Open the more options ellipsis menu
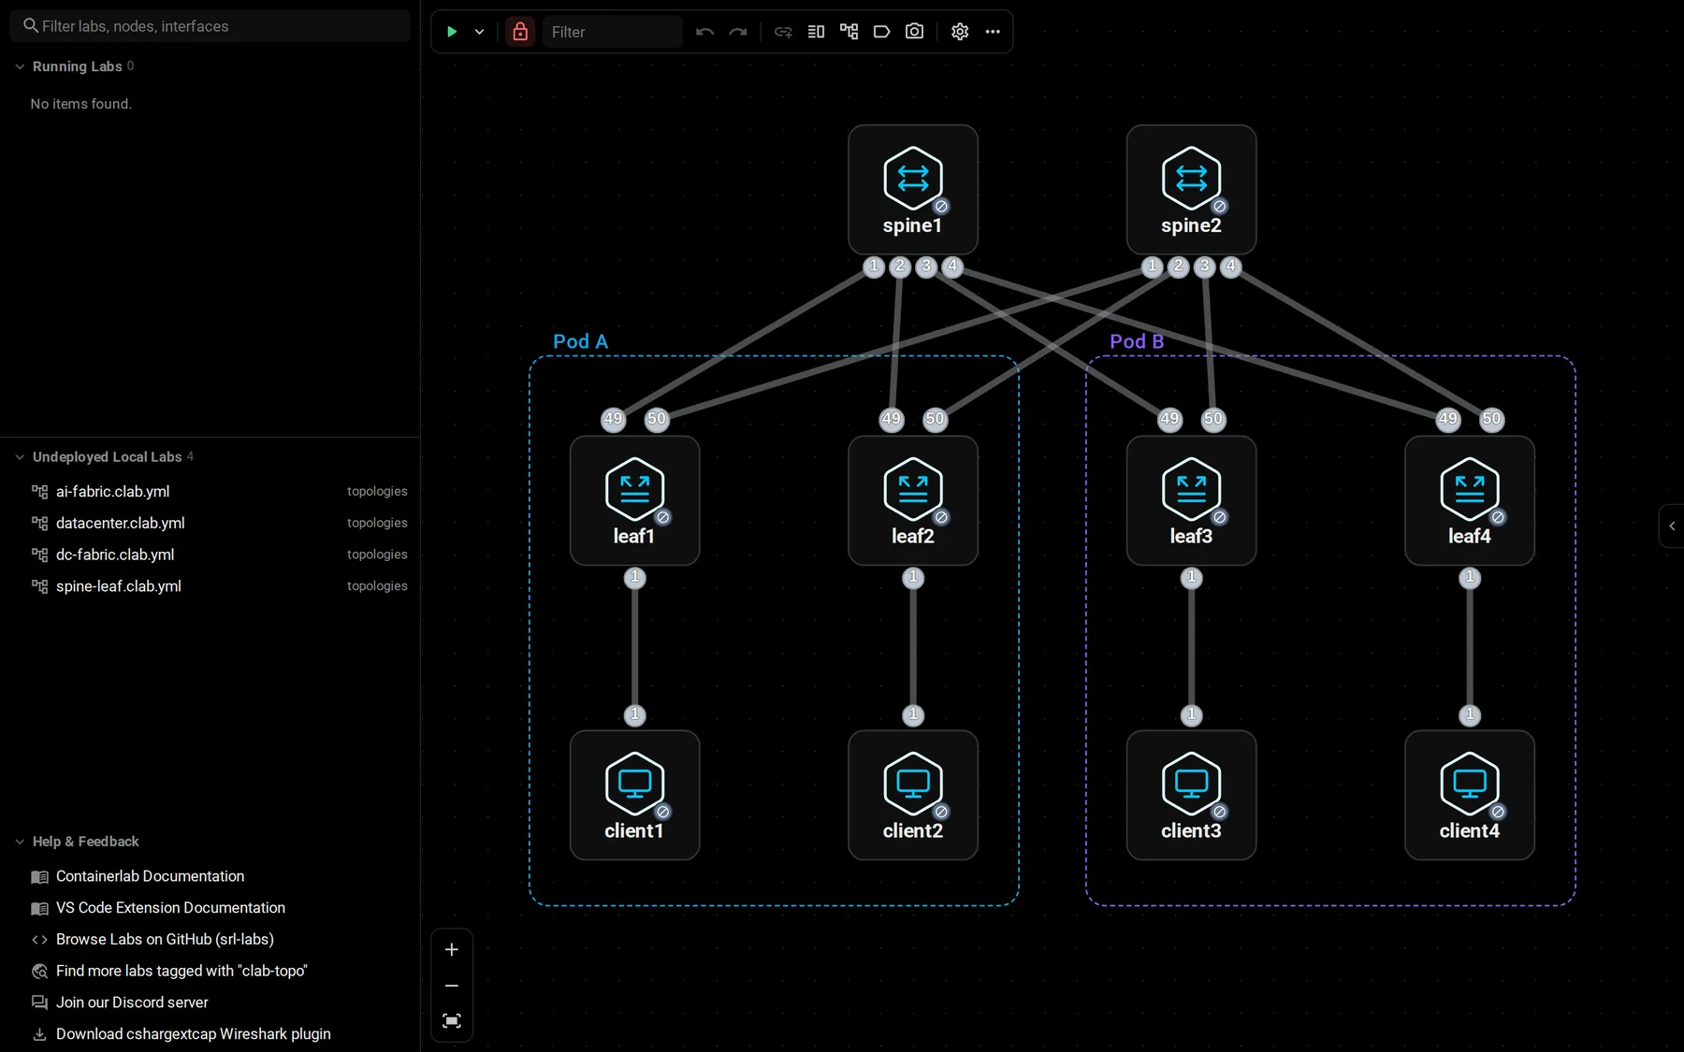 pyautogui.click(x=993, y=32)
